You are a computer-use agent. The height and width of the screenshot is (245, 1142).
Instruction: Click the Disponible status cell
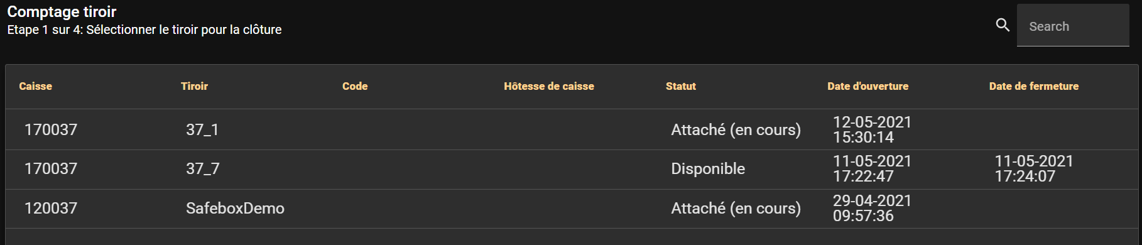coord(708,169)
